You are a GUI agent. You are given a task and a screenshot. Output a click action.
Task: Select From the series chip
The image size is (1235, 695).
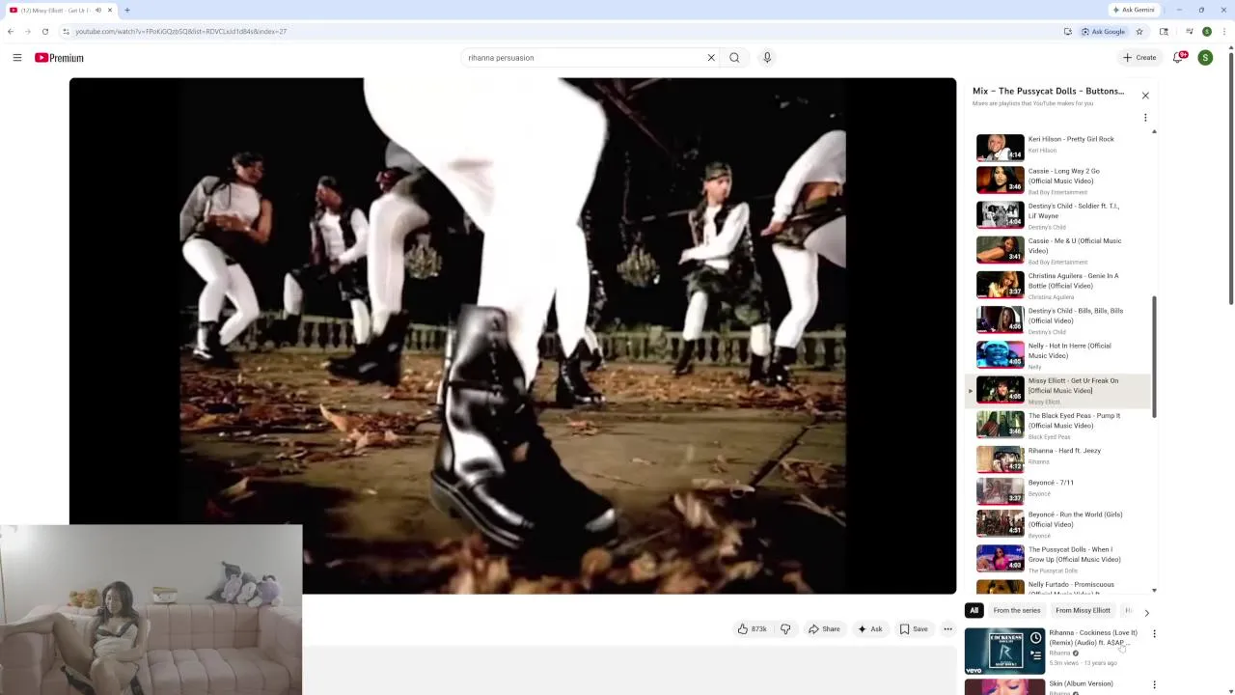point(1017,610)
